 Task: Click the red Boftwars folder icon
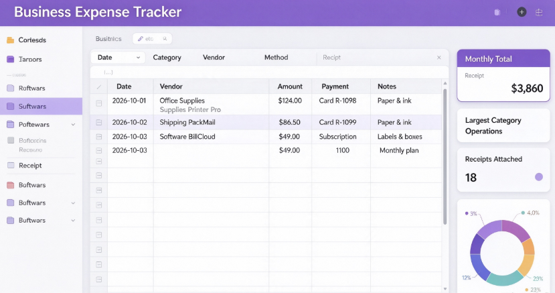tap(10, 185)
